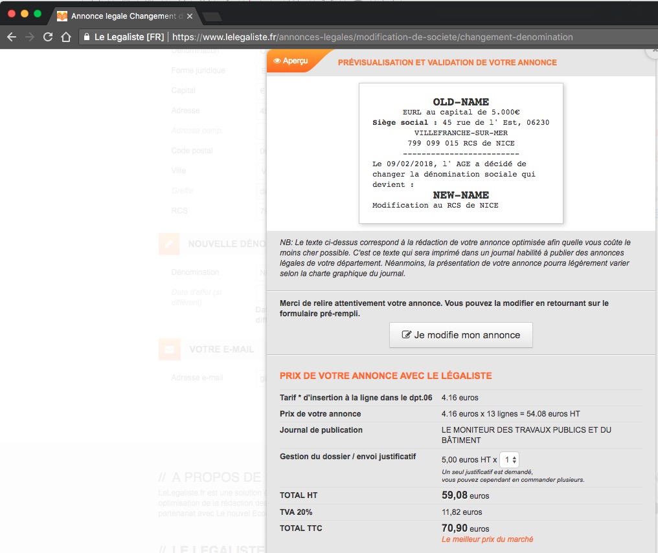The width and height of the screenshot is (658, 553).
Task: Click the 'Greffe' label in background form
Action: click(182, 191)
